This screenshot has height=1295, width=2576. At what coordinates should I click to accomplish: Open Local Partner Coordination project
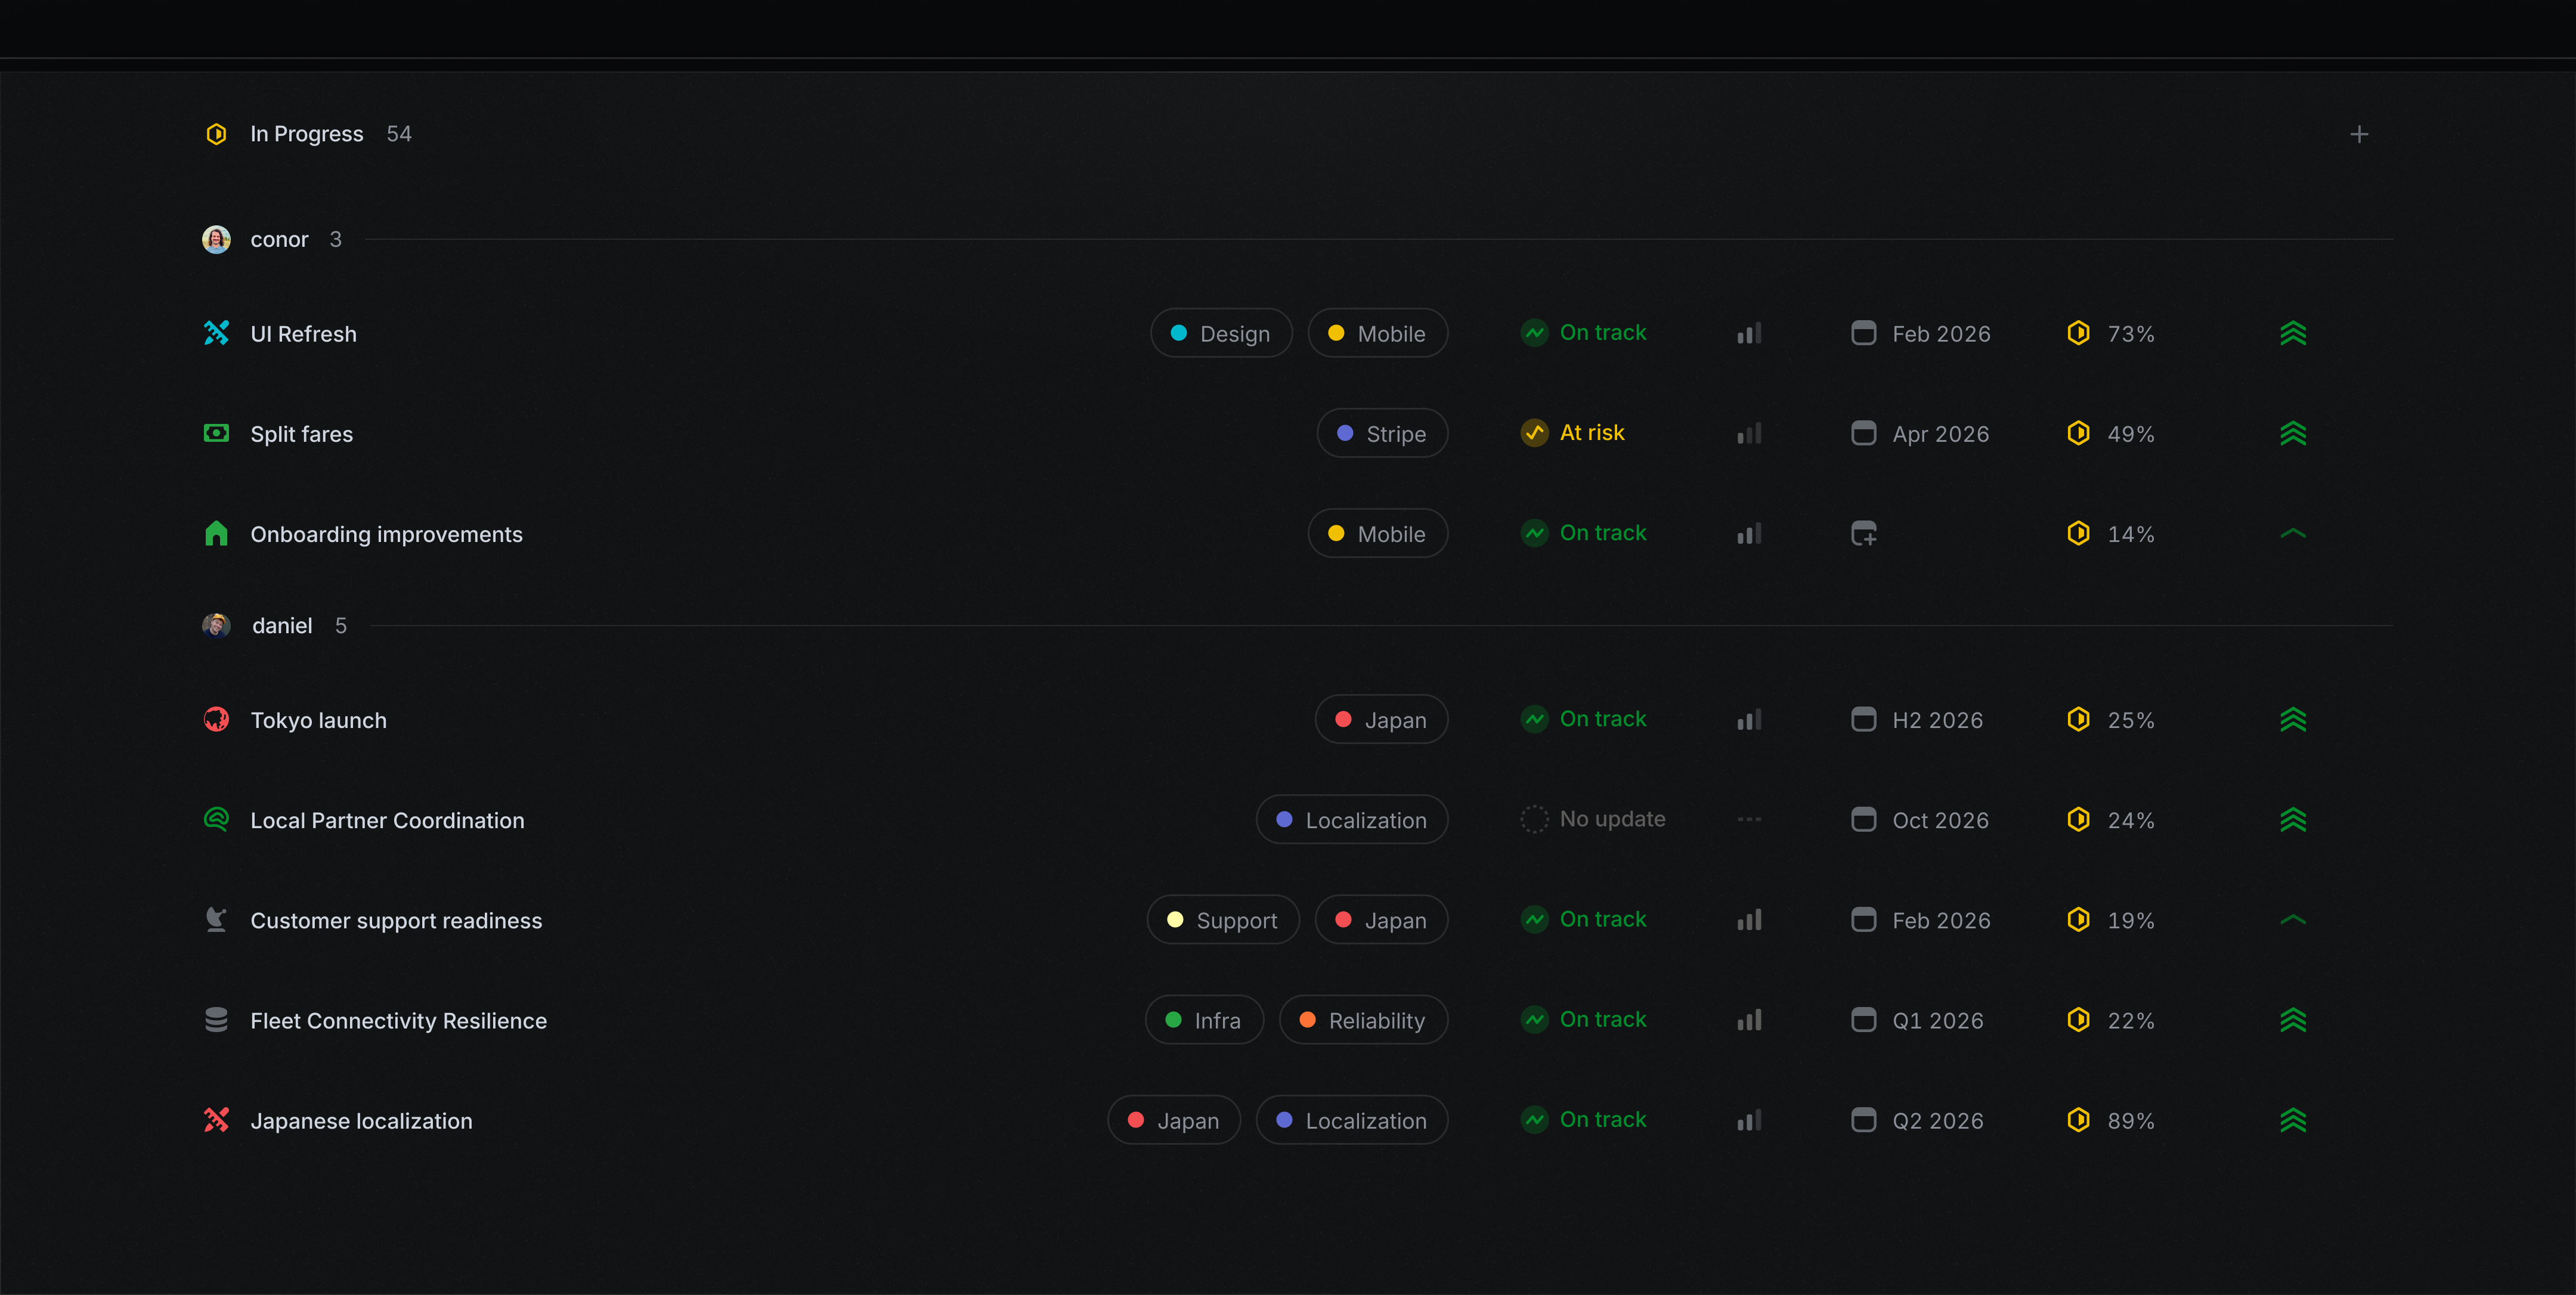click(x=387, y=820)
